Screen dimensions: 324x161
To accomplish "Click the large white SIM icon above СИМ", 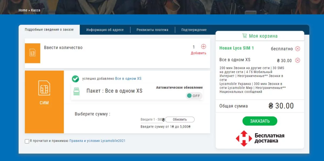I will point(44,88).
